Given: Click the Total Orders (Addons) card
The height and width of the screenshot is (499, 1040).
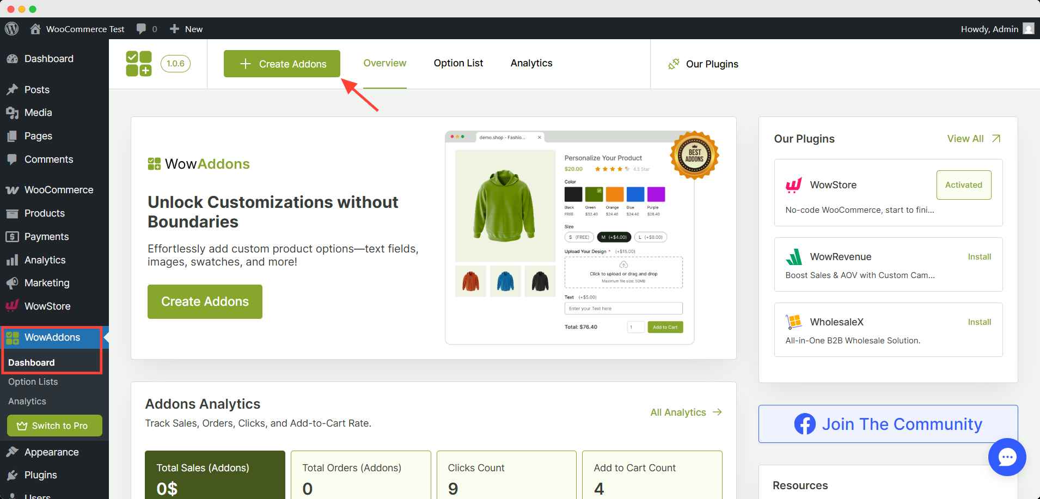Looking at the screenshot, I should [x=361, y=475].
